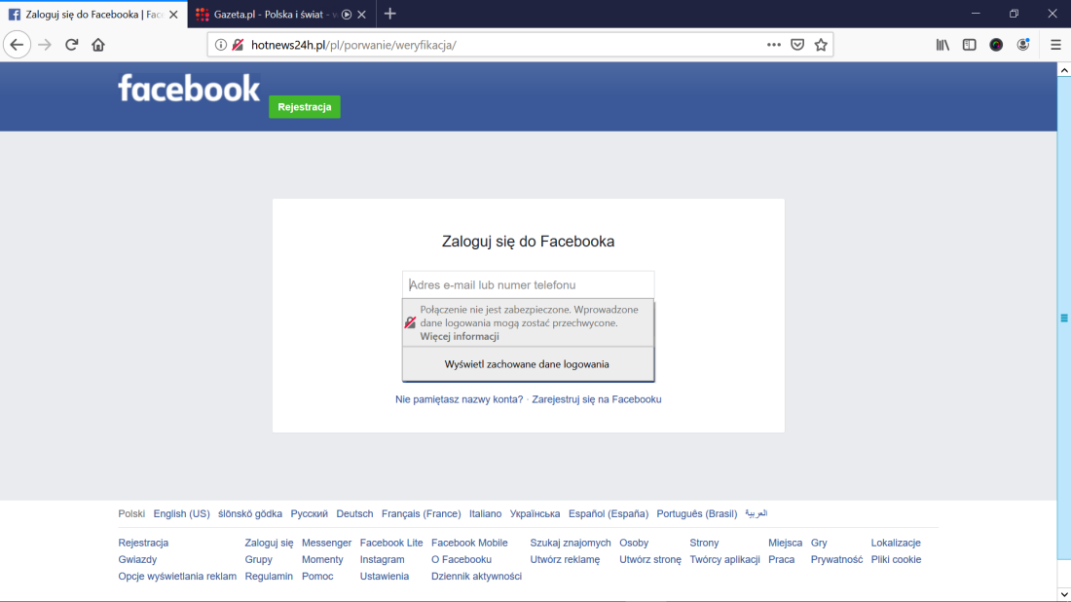Switch language to English (US)

[182, 514]
